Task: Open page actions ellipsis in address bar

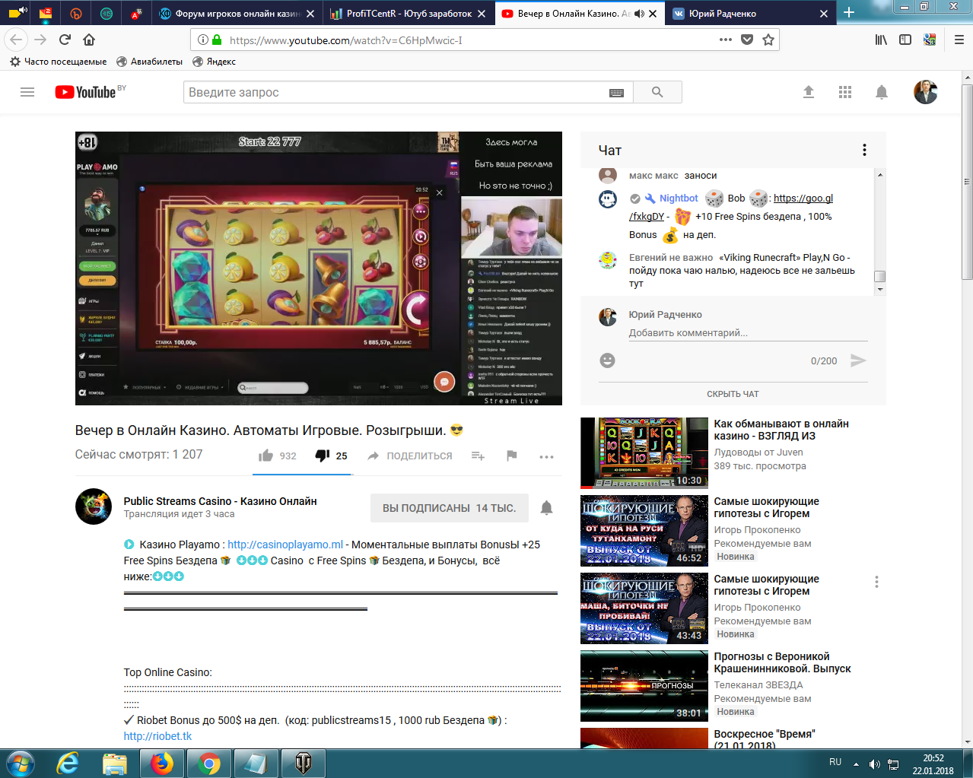Action: pyautogui.click(x=726, y=40)
